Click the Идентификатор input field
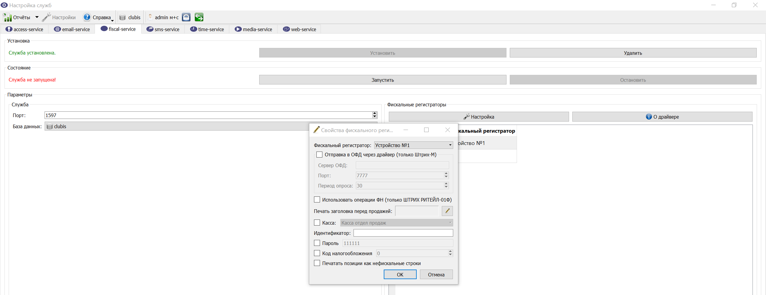Viewport: 766px width, 295px height. 403,233
